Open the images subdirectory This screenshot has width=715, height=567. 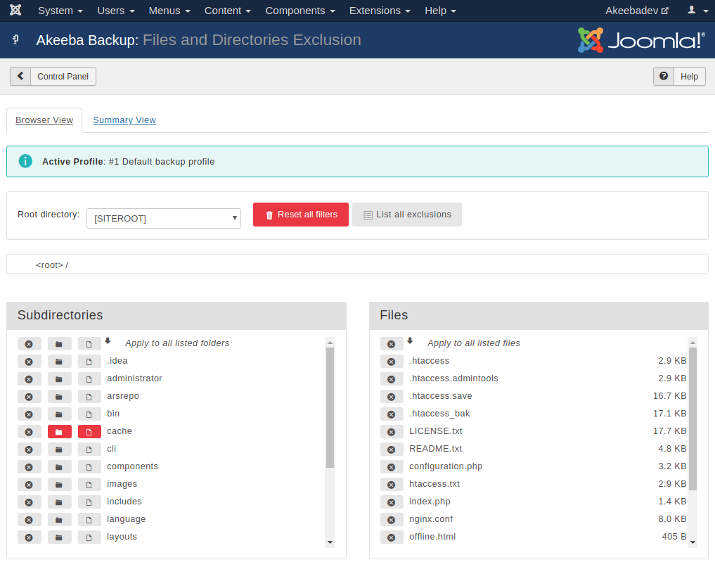122,484
